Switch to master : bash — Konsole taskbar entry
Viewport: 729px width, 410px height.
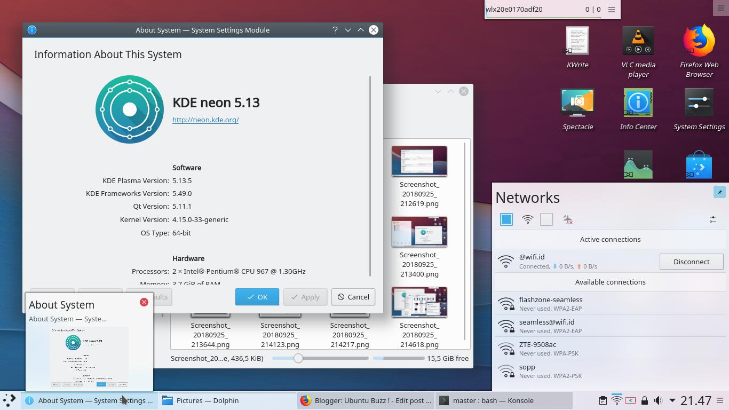504,400
